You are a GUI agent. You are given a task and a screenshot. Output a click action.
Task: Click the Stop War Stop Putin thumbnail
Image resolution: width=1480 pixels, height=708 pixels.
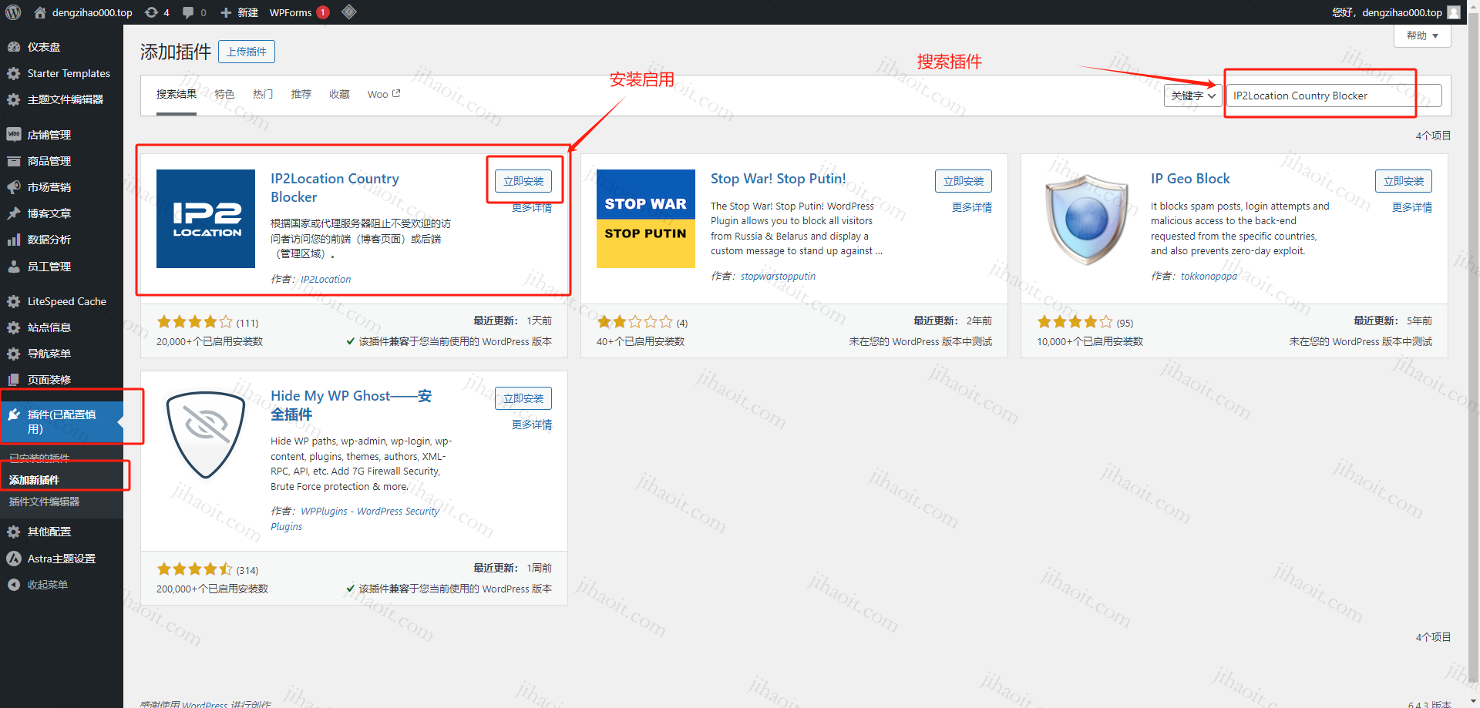tap(646, 219)
